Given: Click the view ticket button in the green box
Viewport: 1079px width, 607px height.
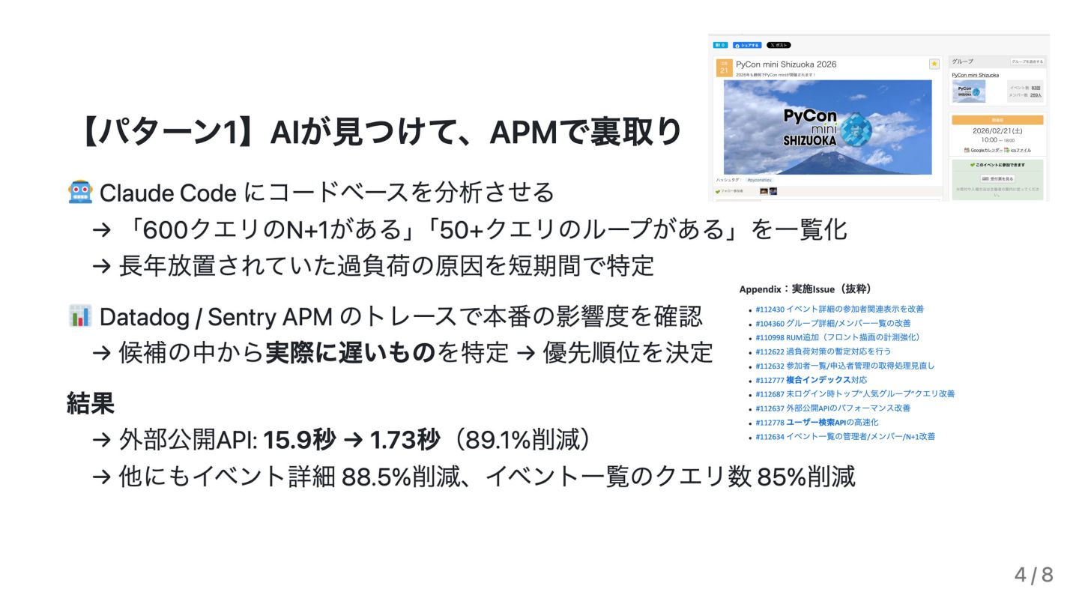Looking at the screenshot, I should tap(997, 178).
